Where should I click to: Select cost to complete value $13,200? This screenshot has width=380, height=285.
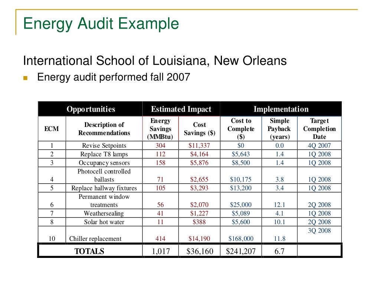pyautogui.click(x=240, y=188)
